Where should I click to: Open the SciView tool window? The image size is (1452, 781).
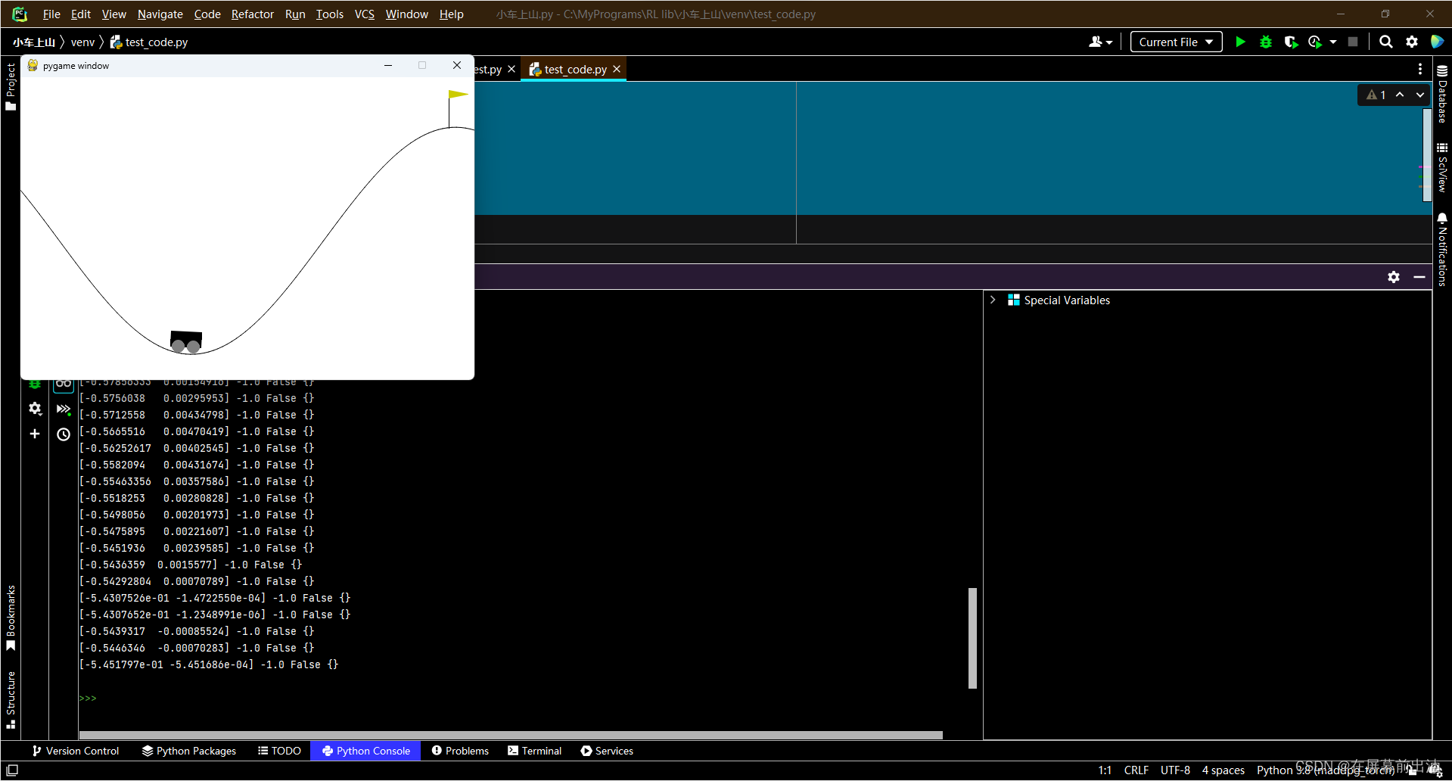tap(1442, 167)
